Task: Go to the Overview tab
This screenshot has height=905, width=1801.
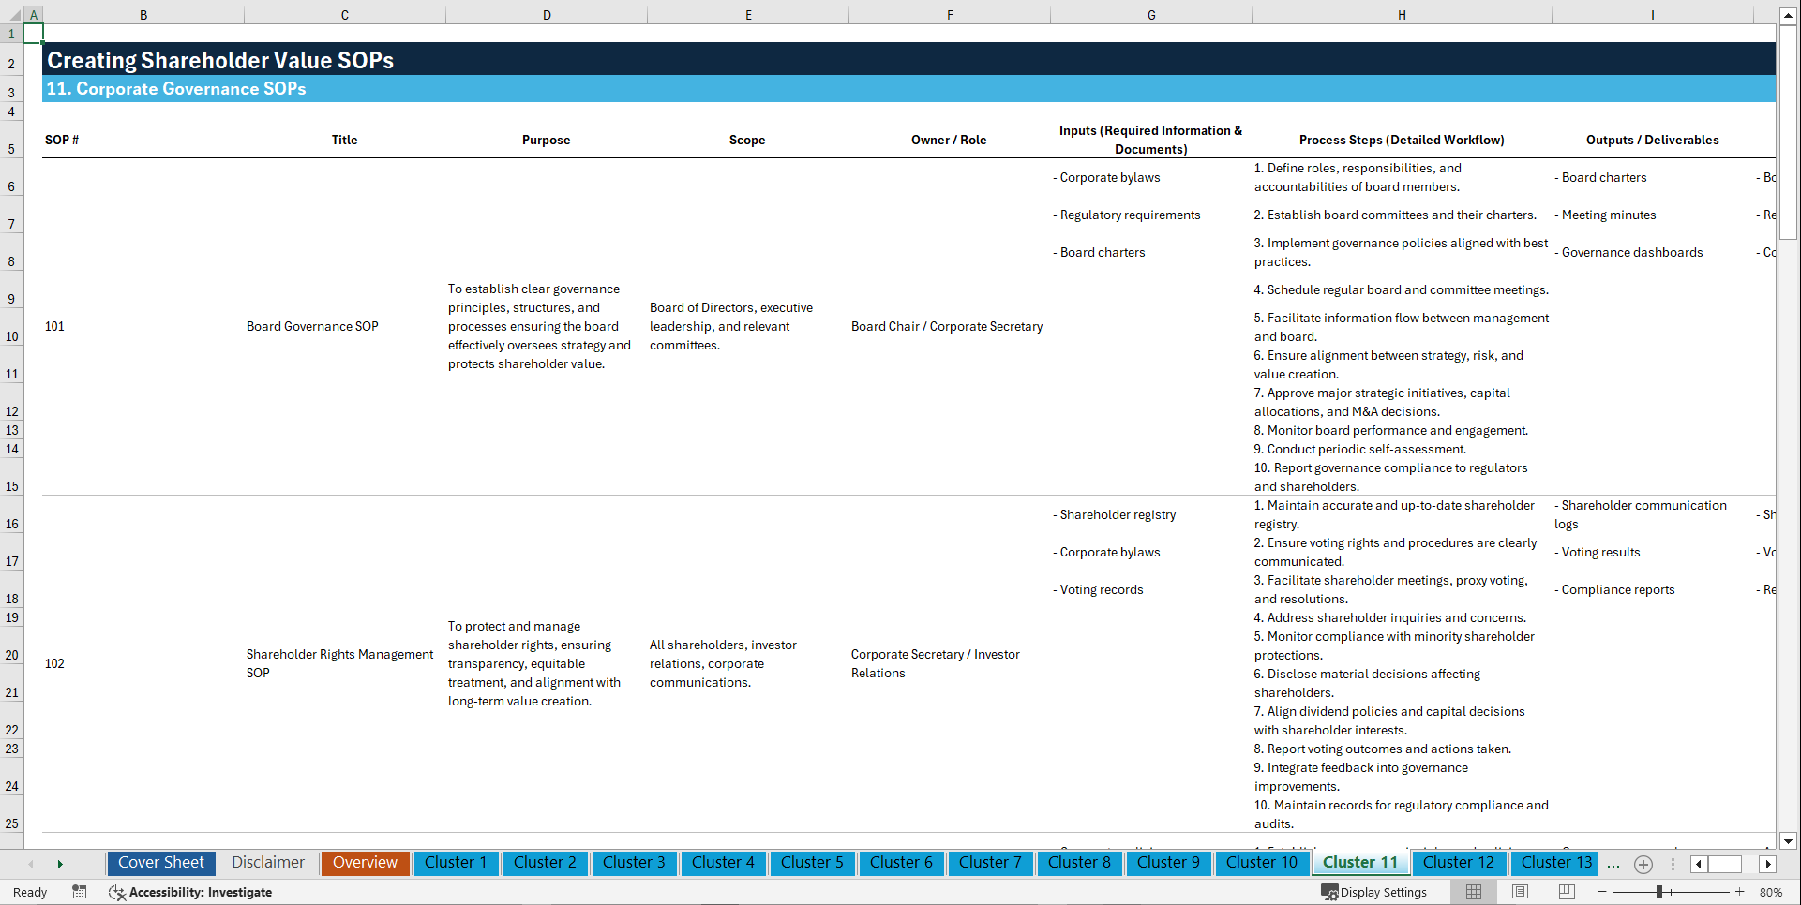Action: (x=365, y=862)
